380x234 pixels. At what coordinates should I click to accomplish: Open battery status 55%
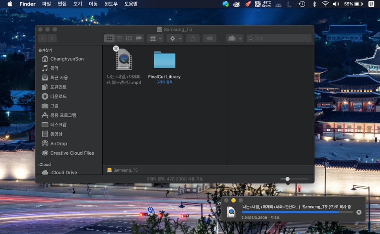click(353, 4)
